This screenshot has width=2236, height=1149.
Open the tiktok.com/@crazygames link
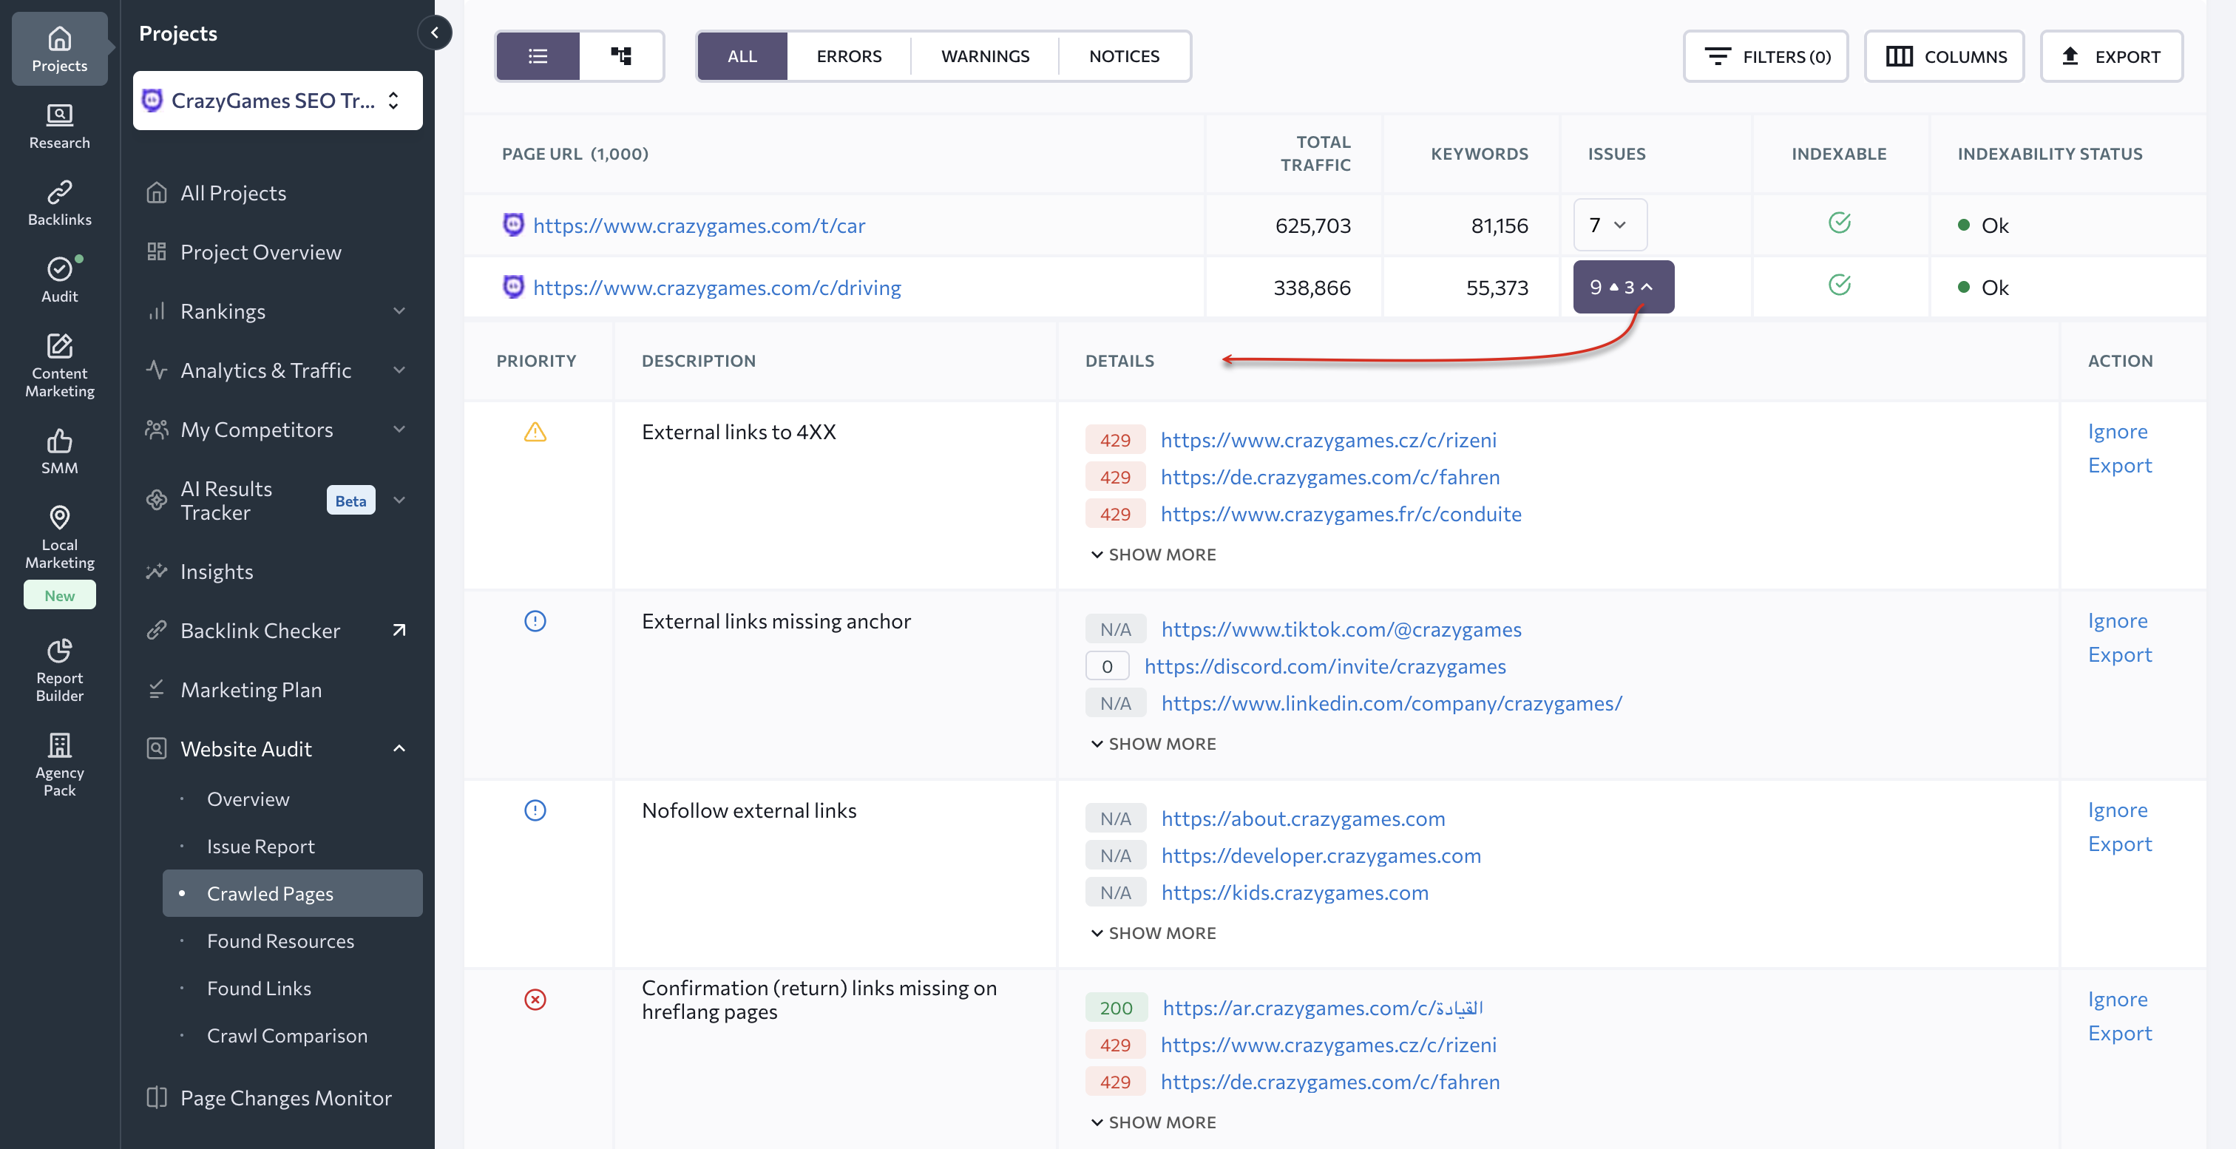pos(1341,629)
